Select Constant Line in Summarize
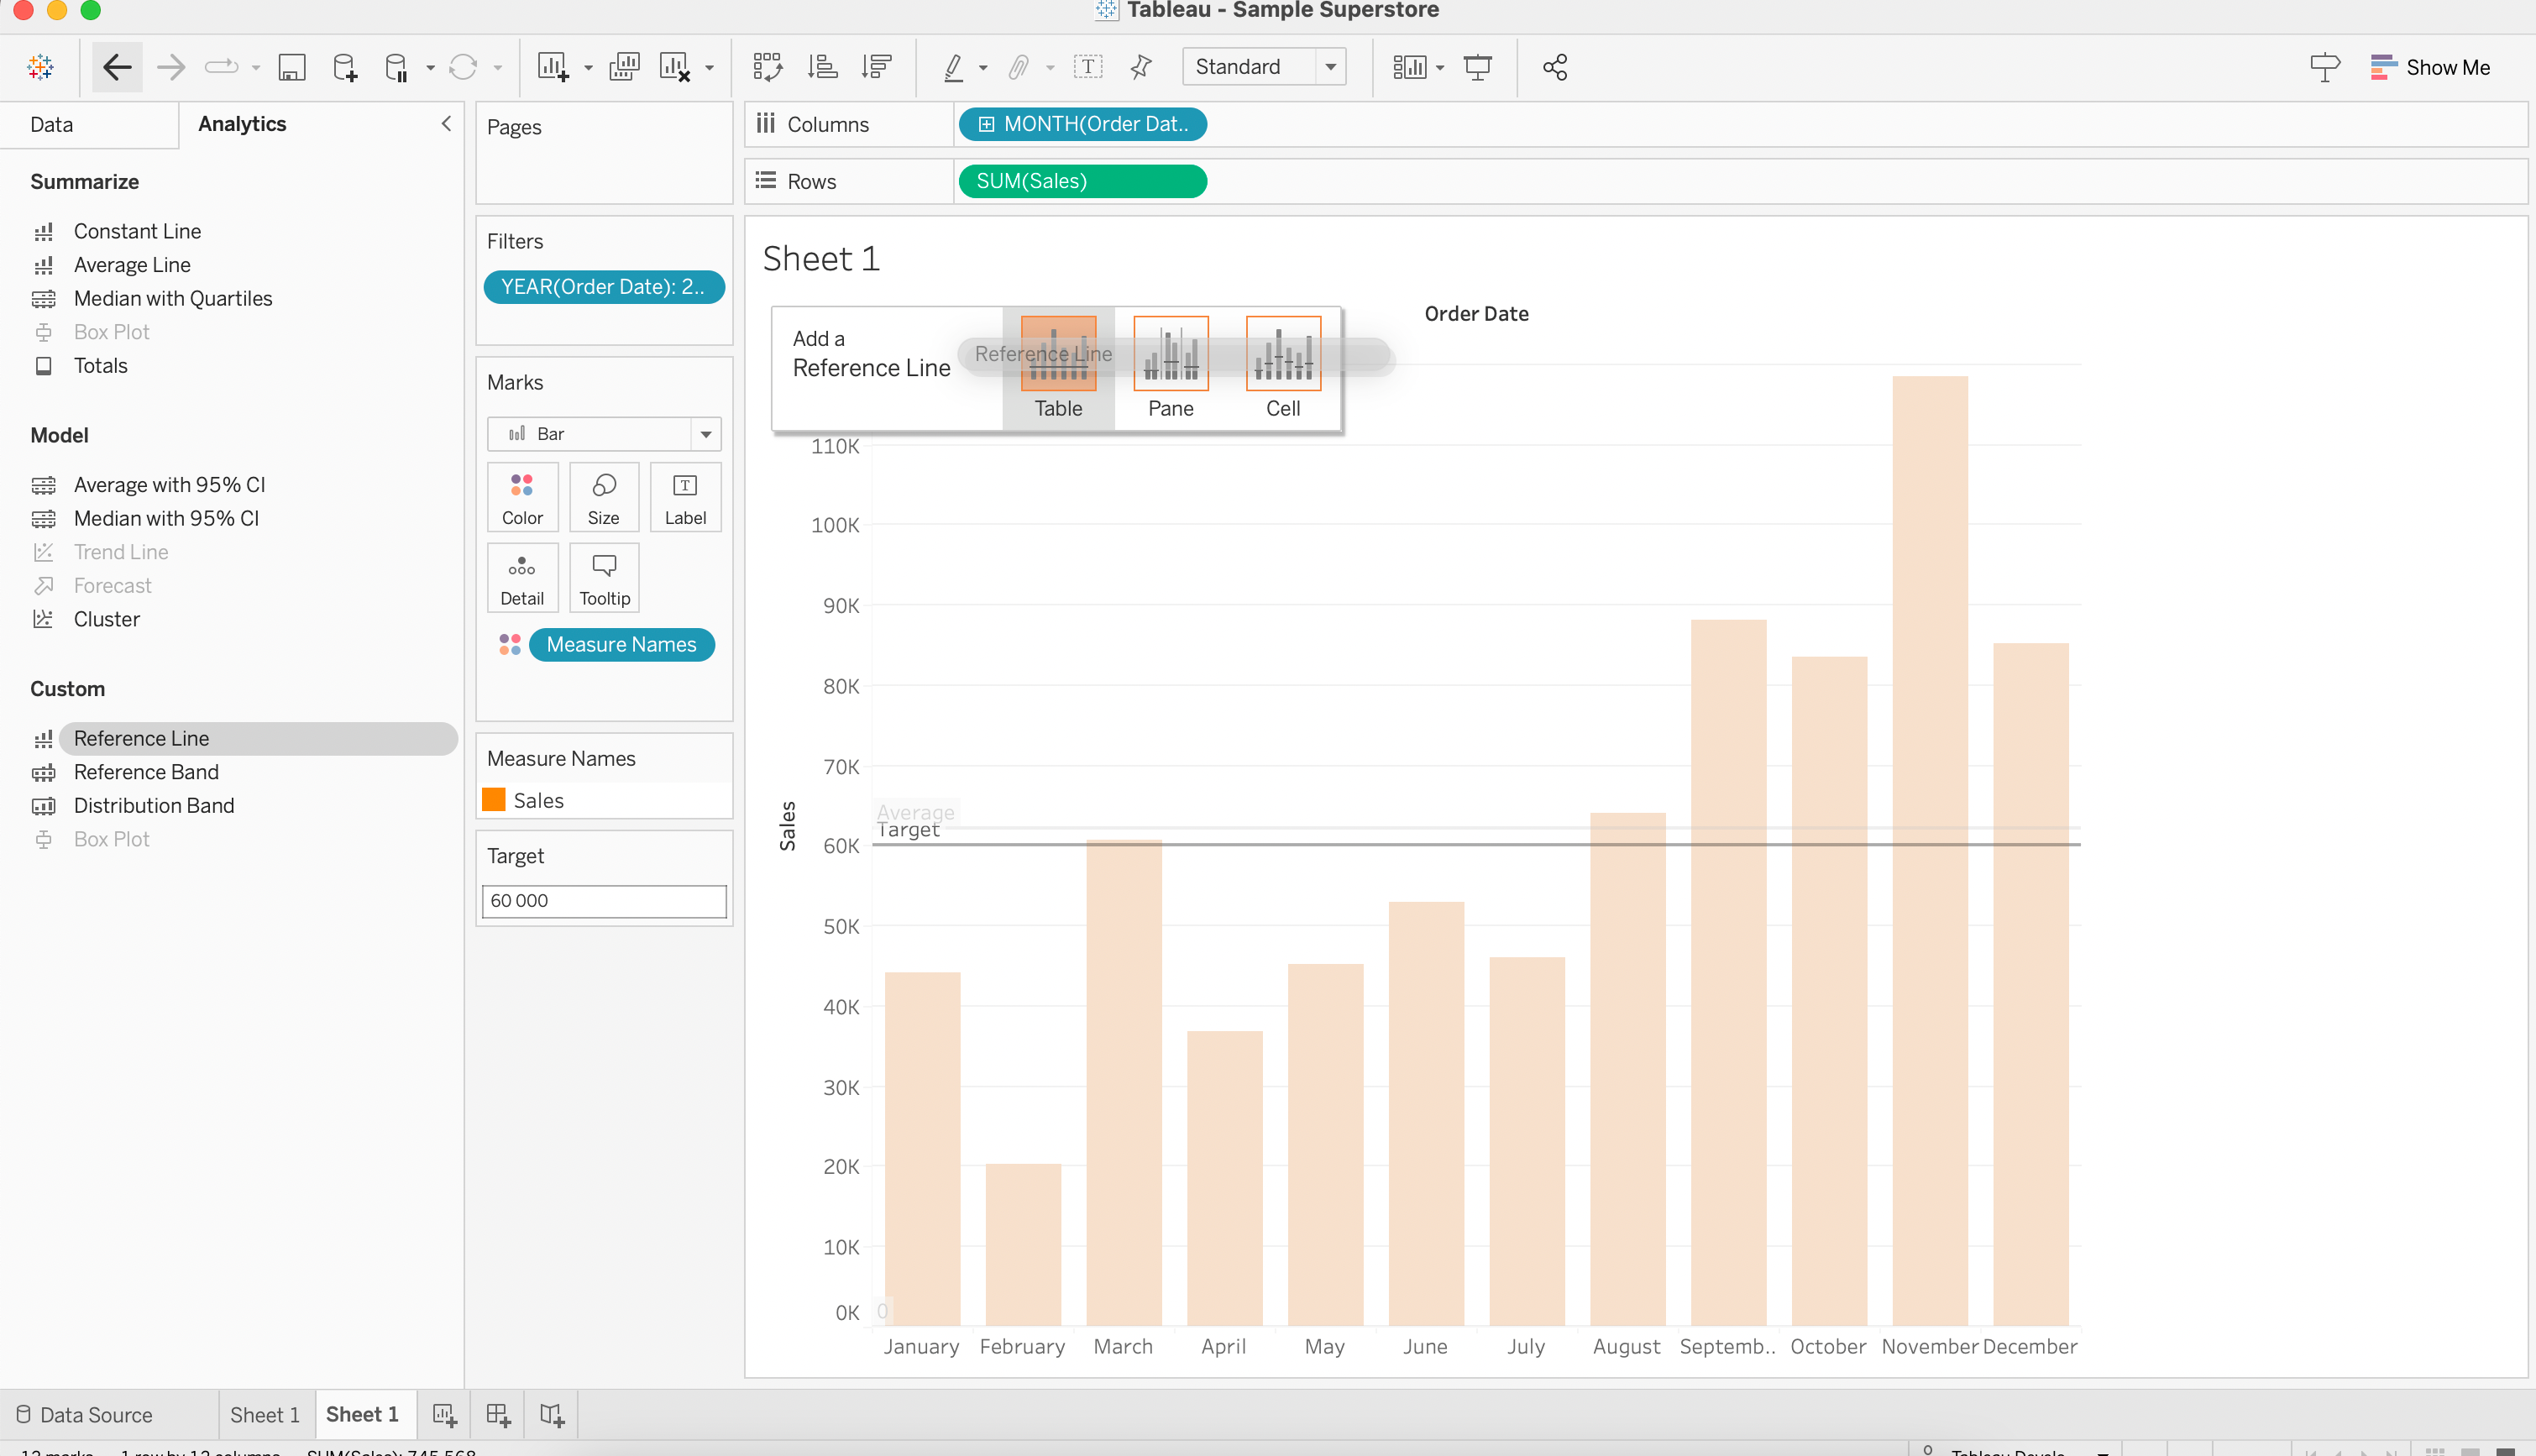The image size is (2536, 1456). 137,231
